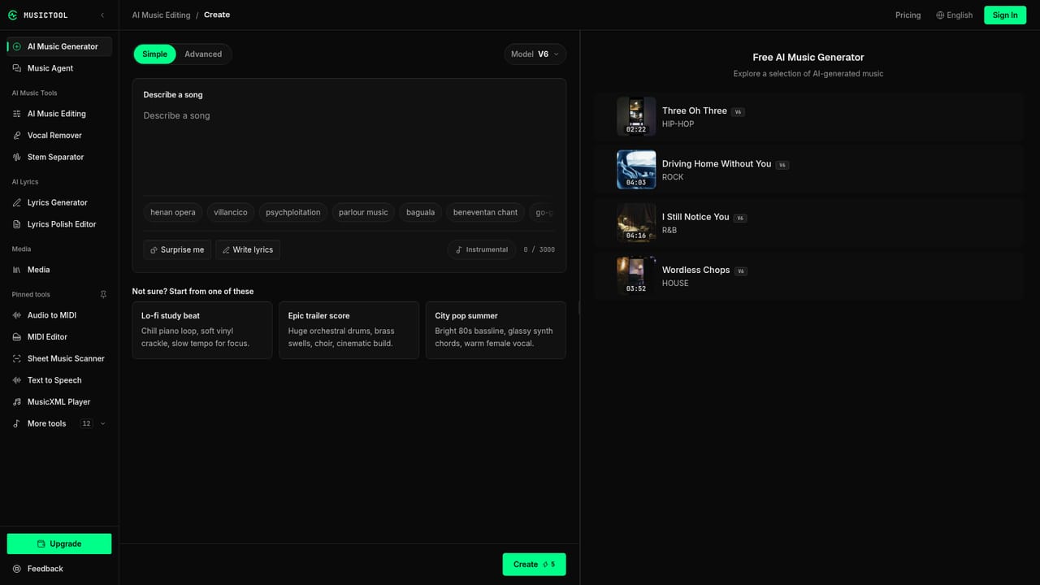
Task: Switch to Advanced mode
Action: point(203,54)
